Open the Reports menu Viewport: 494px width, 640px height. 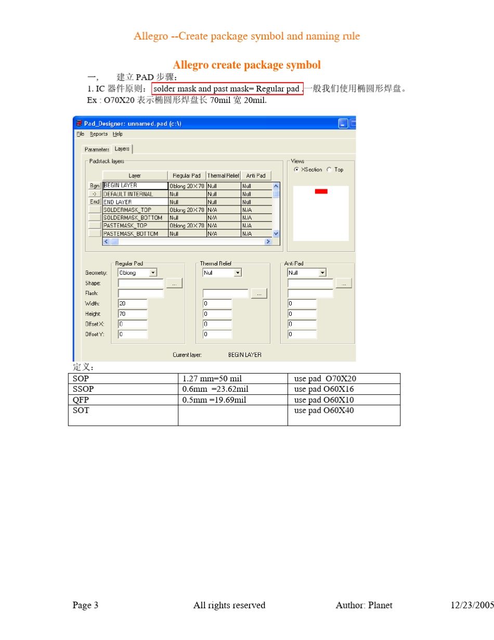point(99,134)
